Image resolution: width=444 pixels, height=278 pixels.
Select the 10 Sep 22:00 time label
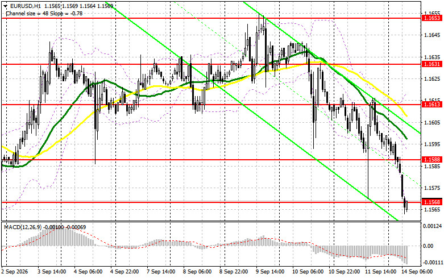click(x=345, y=272)
